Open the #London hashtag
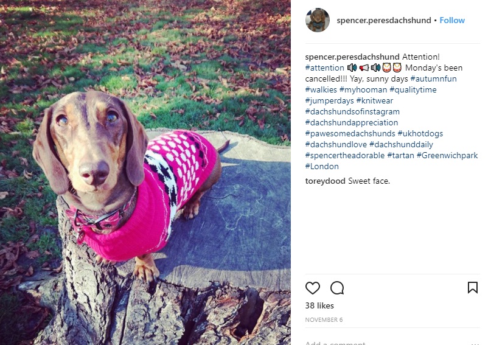491x345 pixels. point(322,167)
